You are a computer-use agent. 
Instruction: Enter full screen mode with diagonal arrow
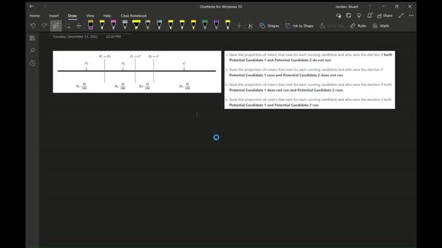(x=401, y=15)
